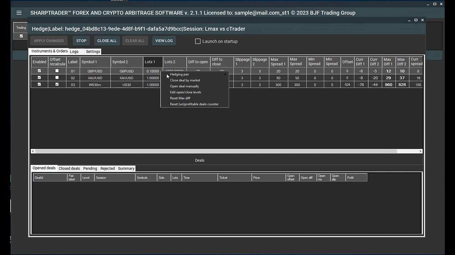The height and width of the screenshot is (255, 455).
Task: Switch to the Instruments & Orders tab
Action: click(49, 51)
